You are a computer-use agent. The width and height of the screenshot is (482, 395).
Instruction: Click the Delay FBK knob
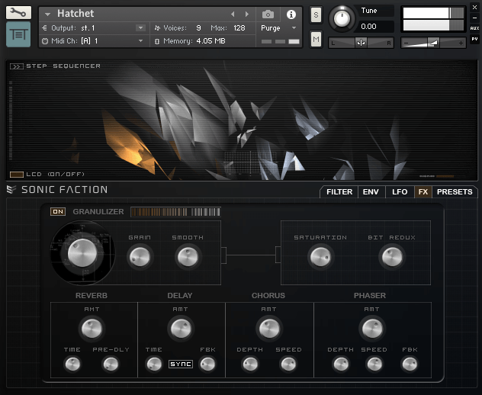coord(207,364)
